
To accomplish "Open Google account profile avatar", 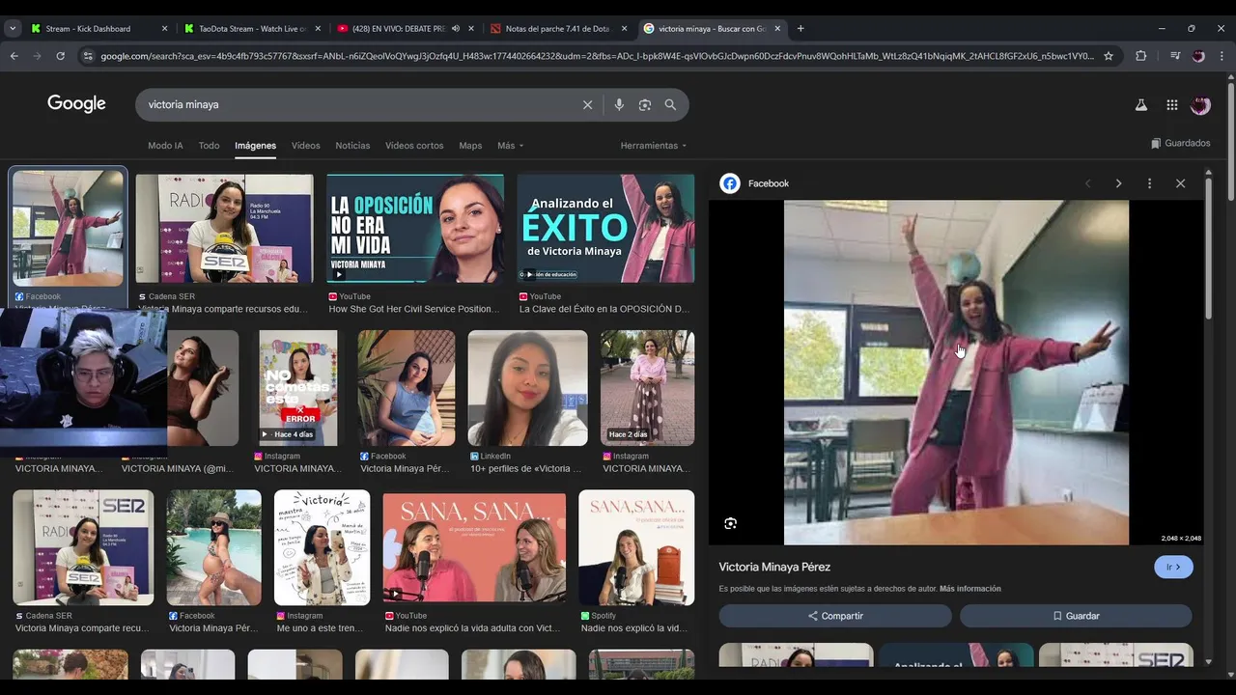I will pos(1200,105).
